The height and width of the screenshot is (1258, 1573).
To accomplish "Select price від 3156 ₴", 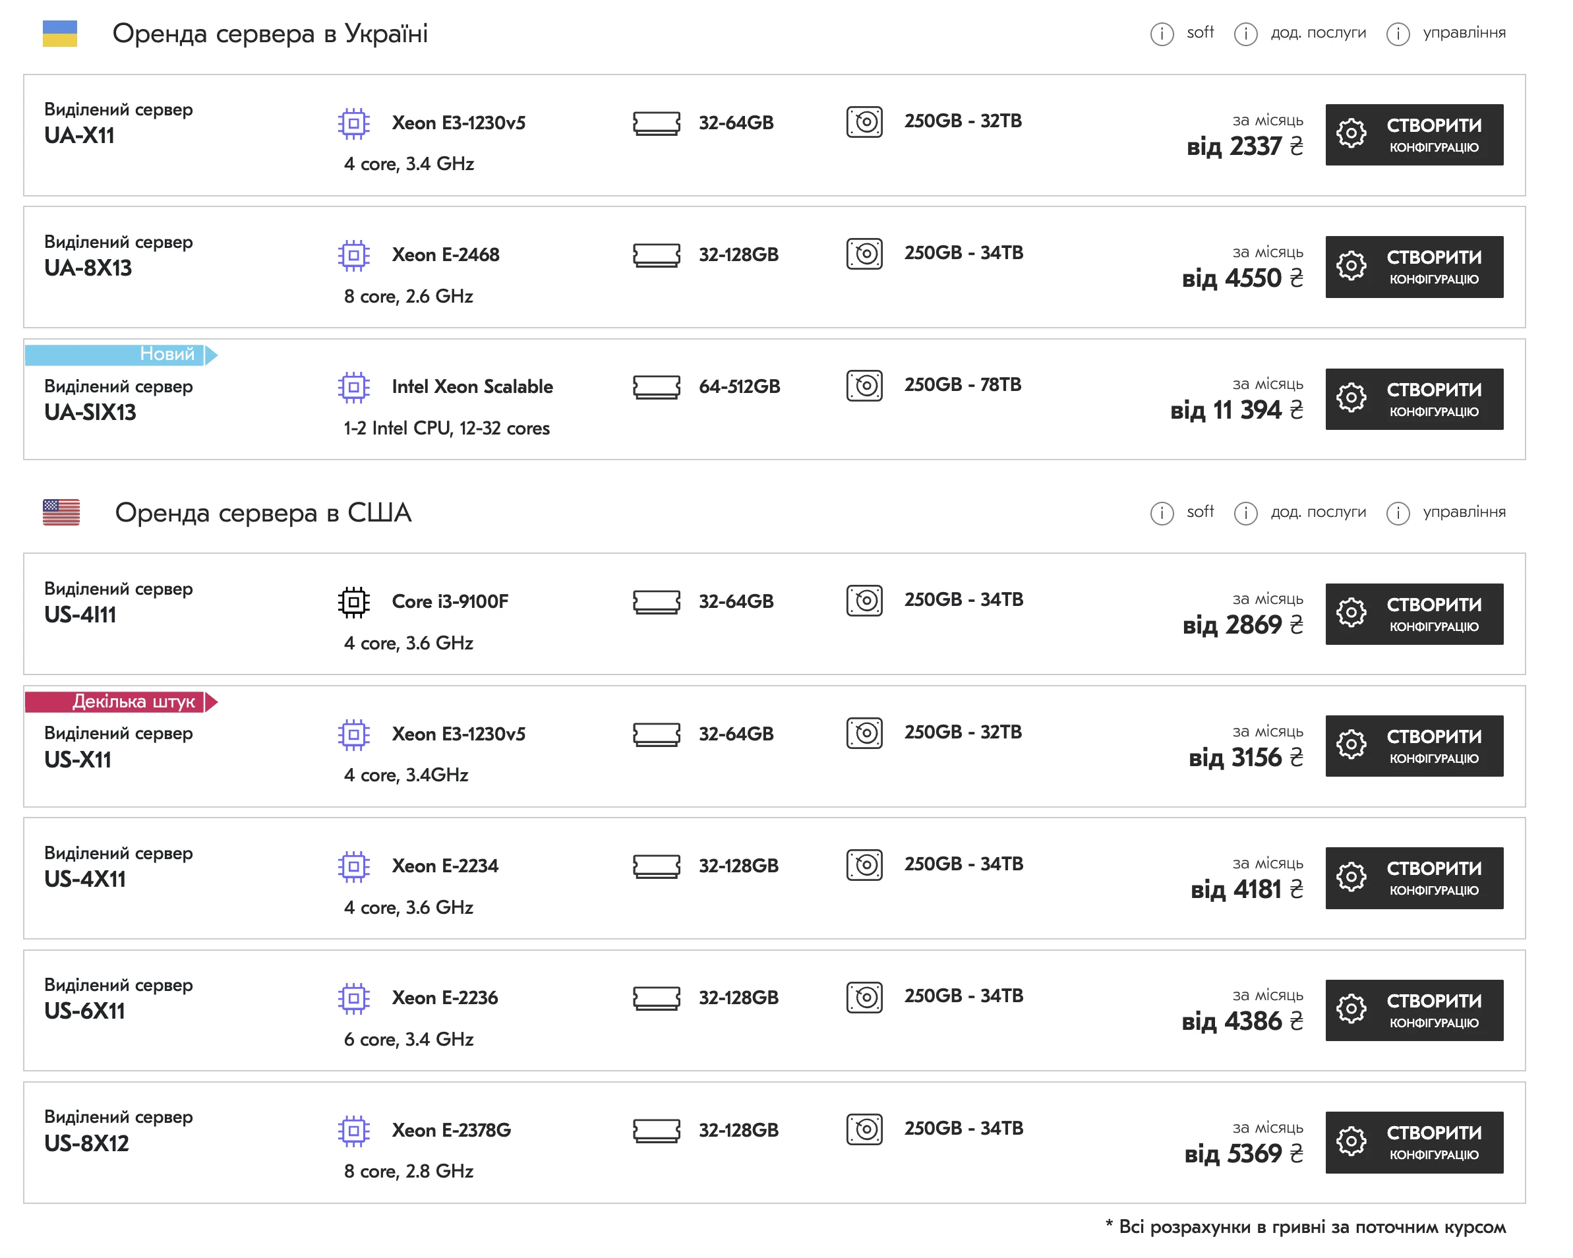I will pyautogui.click(x=1246, y=758).
